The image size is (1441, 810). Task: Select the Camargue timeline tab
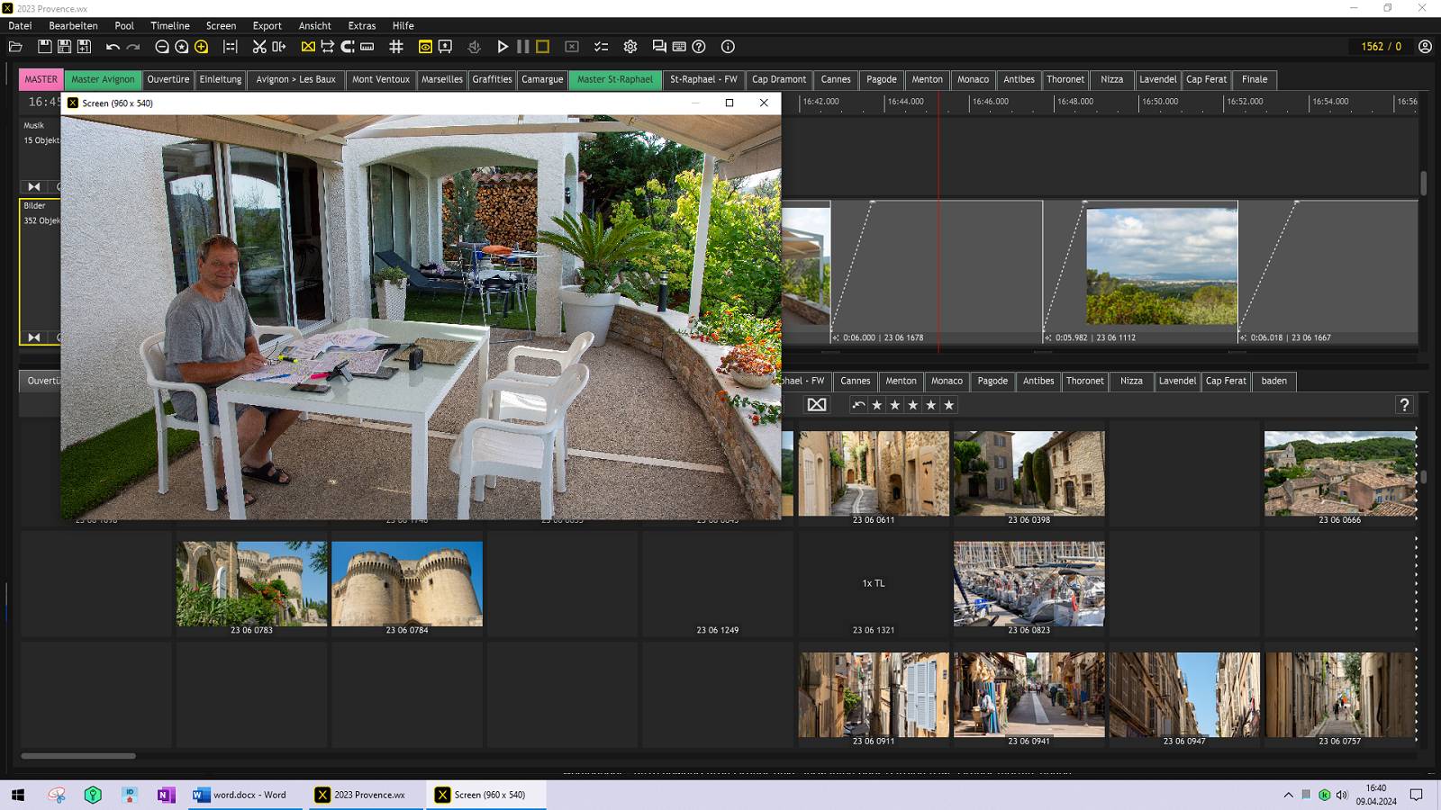pos(542,79)
